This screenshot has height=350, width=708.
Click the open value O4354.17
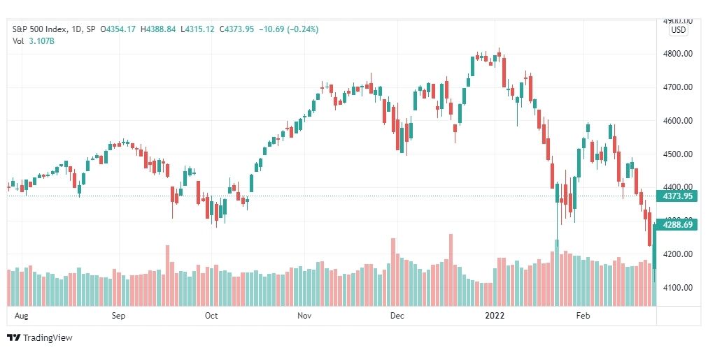[118, 29]
